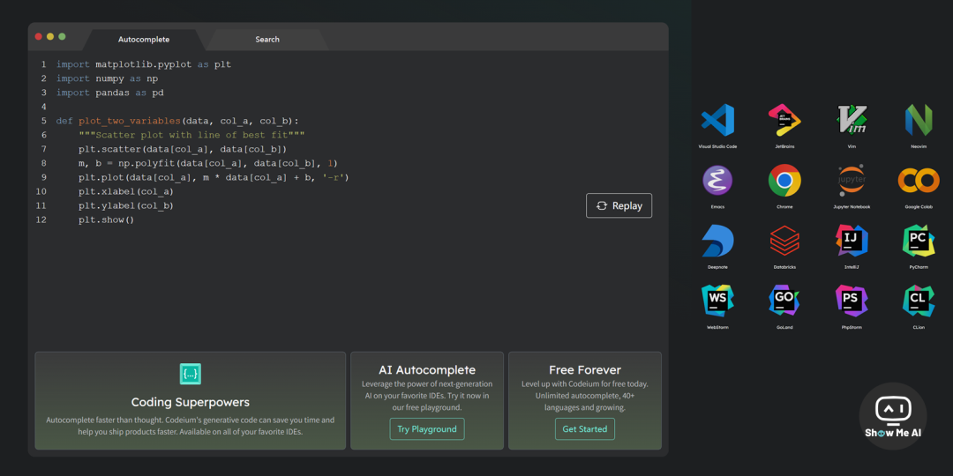Select the JetBrains IDE icon
This screenshot has height=476, width=953.
[x=784, y=121]
